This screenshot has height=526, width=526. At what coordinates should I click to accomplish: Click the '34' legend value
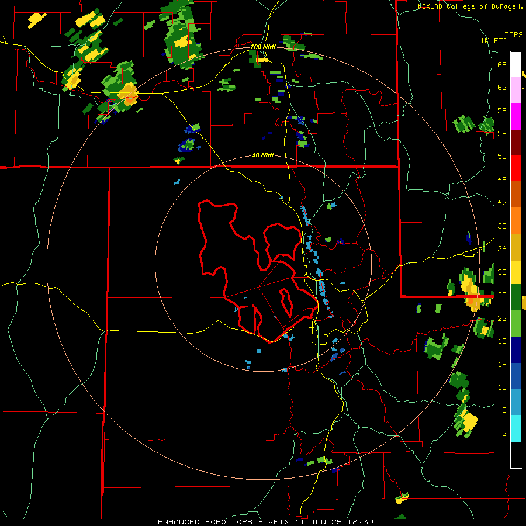pos(502,249)
